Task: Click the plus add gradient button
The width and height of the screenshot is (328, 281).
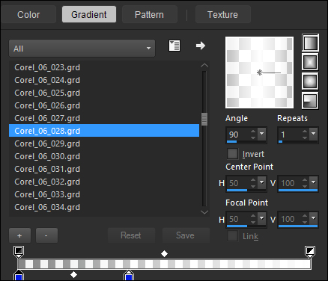Action: click(19, 235)
